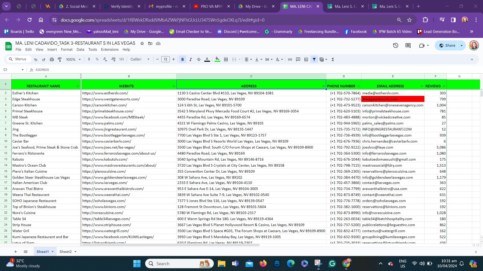
Task: Open the carsonkitchen.com website link
Action: click(x=104, y=105)
